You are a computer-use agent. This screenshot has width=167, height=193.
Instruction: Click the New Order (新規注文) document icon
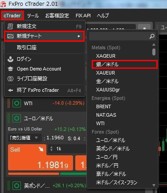click(x=10, y=26)
